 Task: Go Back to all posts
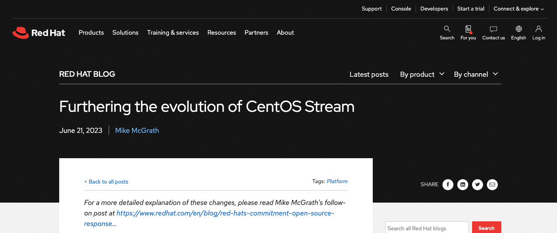(x=106, y=182)
